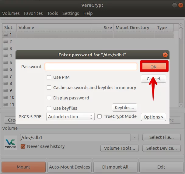Click Dismount All
185x174 pixels.
[115, 167]
